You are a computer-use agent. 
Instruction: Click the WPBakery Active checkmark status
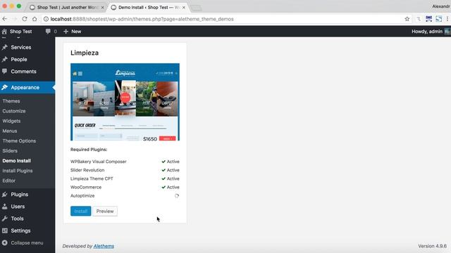(171, 162)
